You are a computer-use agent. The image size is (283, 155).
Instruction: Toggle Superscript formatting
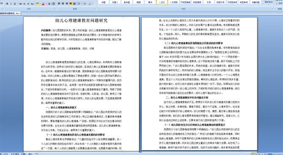pos(28,4)
